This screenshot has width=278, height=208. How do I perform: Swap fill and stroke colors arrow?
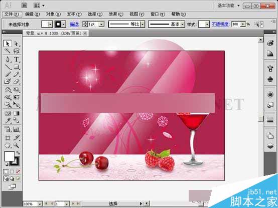tap(18, 153)
